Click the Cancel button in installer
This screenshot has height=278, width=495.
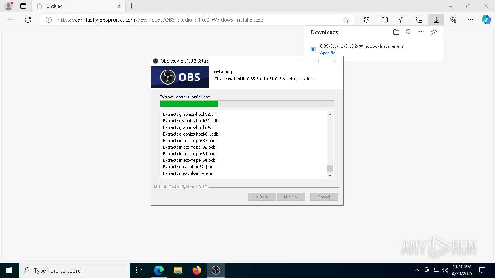(324, 197)
